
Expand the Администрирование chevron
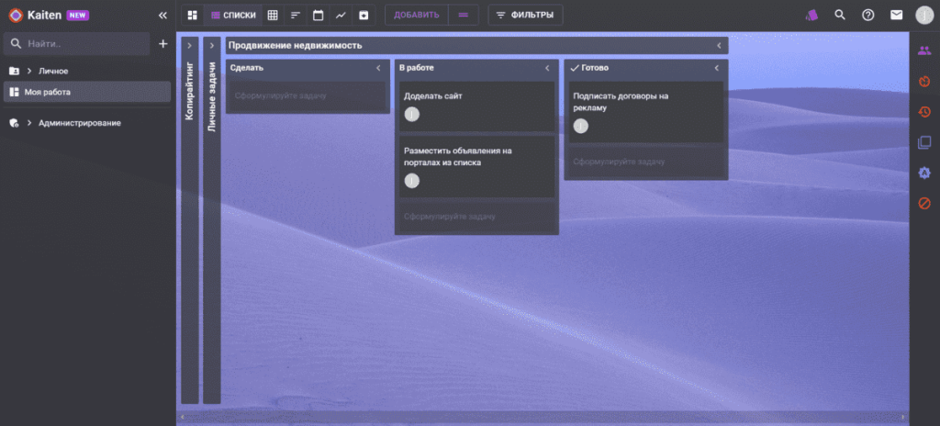tap(28, 123)
